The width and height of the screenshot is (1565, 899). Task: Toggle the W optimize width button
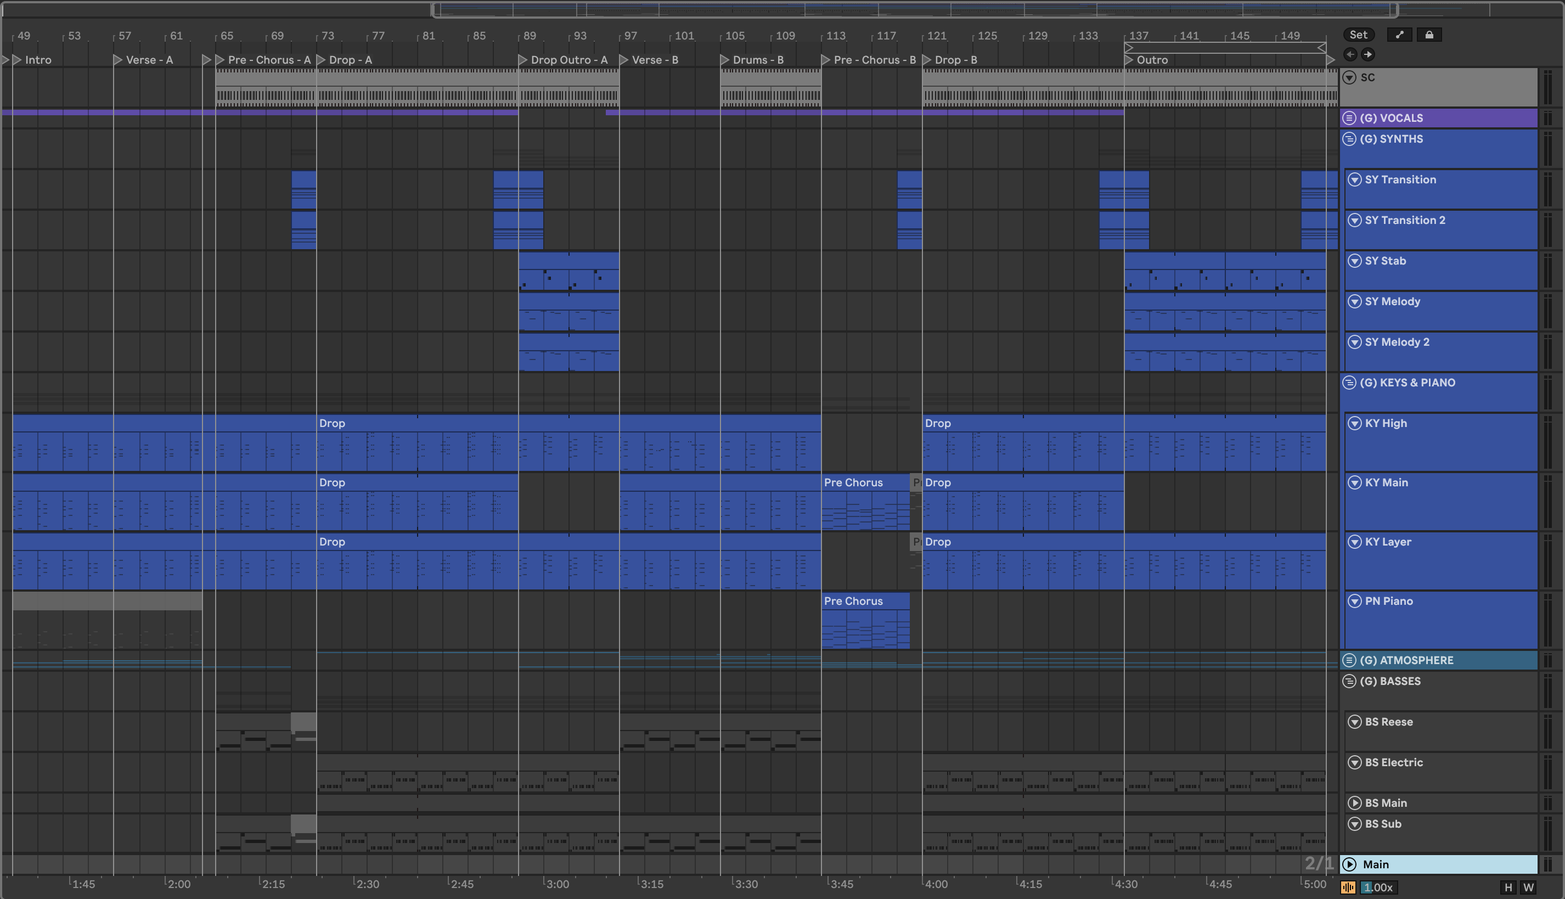pyautogui.click(x=1528, y=887)
